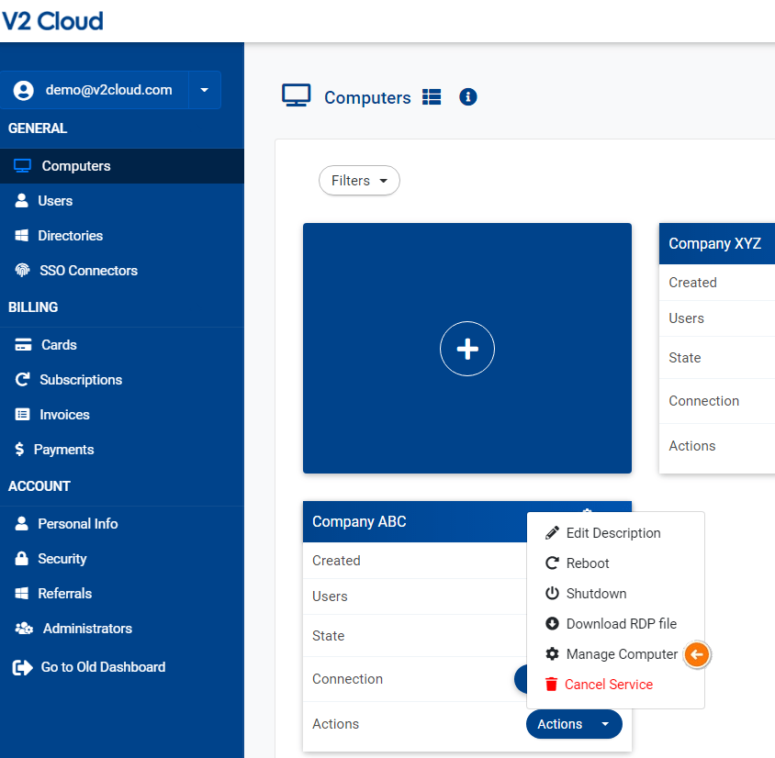
Task: Open Personal Info under Account
Action: coord(122,523)
